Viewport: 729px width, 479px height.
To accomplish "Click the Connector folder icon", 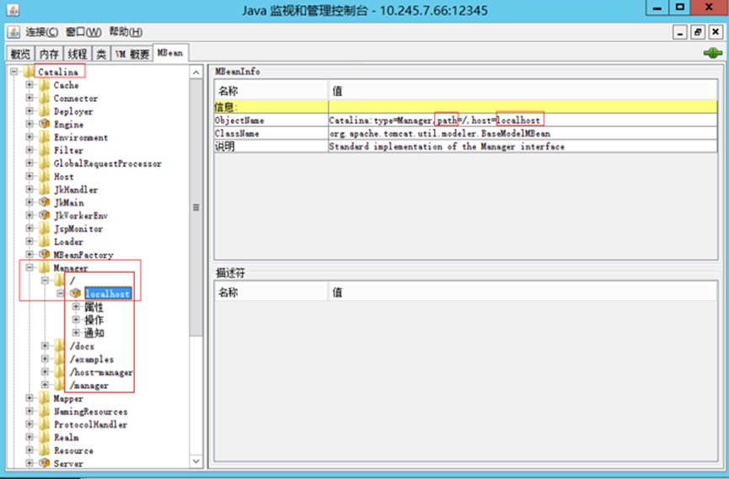I will [45, 98].
